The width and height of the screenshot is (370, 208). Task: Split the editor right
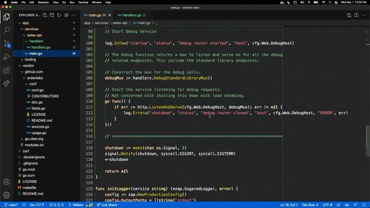coord(356,15)
